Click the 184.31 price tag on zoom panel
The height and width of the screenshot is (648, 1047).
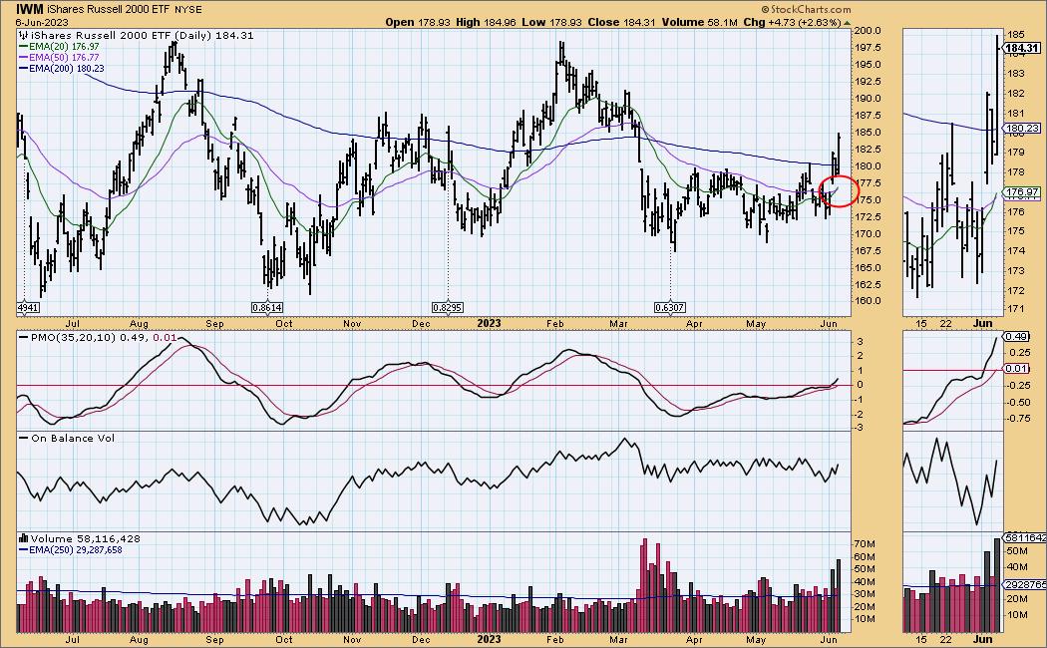coord(1022,48)
